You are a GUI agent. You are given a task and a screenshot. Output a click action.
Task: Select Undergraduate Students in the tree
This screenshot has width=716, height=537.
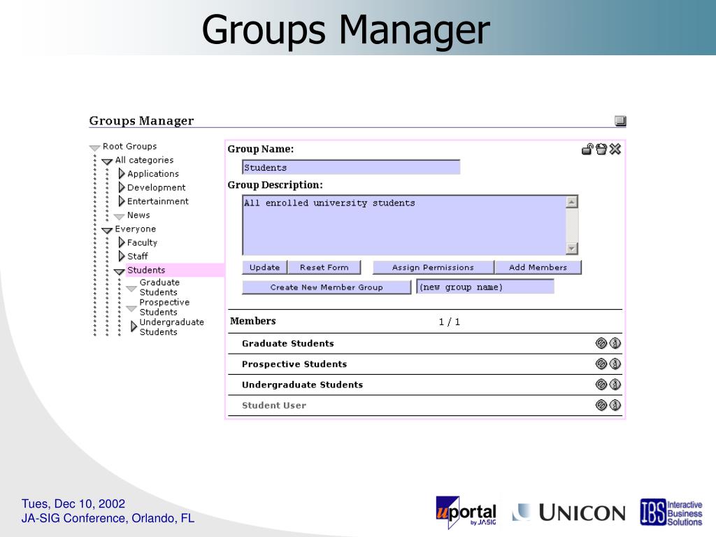pyautogui.click(x=172, y=327)
